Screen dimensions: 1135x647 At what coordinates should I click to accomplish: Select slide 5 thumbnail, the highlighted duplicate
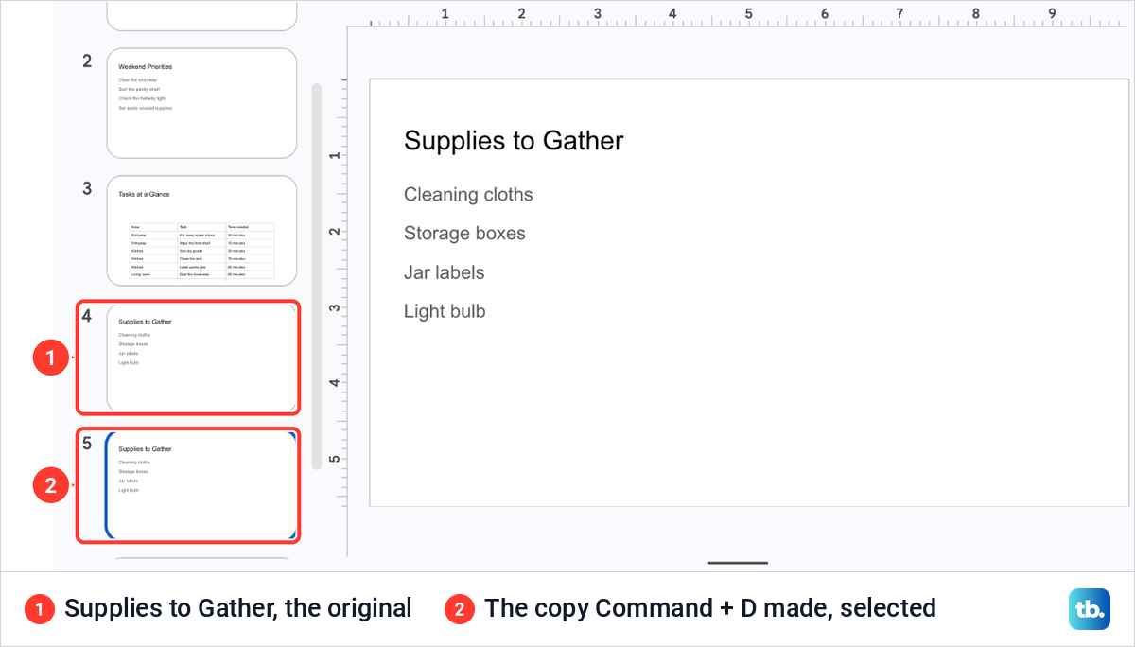click(201, 485)
